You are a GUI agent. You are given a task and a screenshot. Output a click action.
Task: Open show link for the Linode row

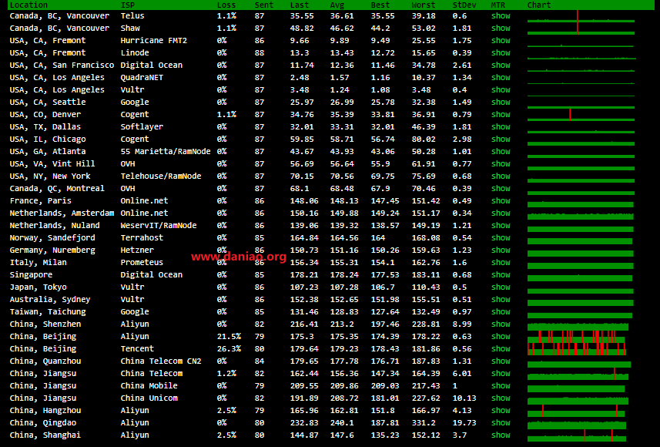[x=501, y=52]
